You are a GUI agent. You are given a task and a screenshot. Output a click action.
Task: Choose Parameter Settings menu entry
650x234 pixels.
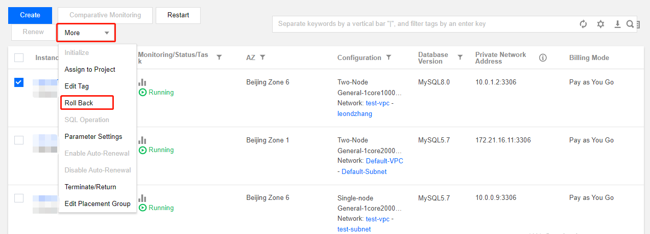[x=93, y=136]
